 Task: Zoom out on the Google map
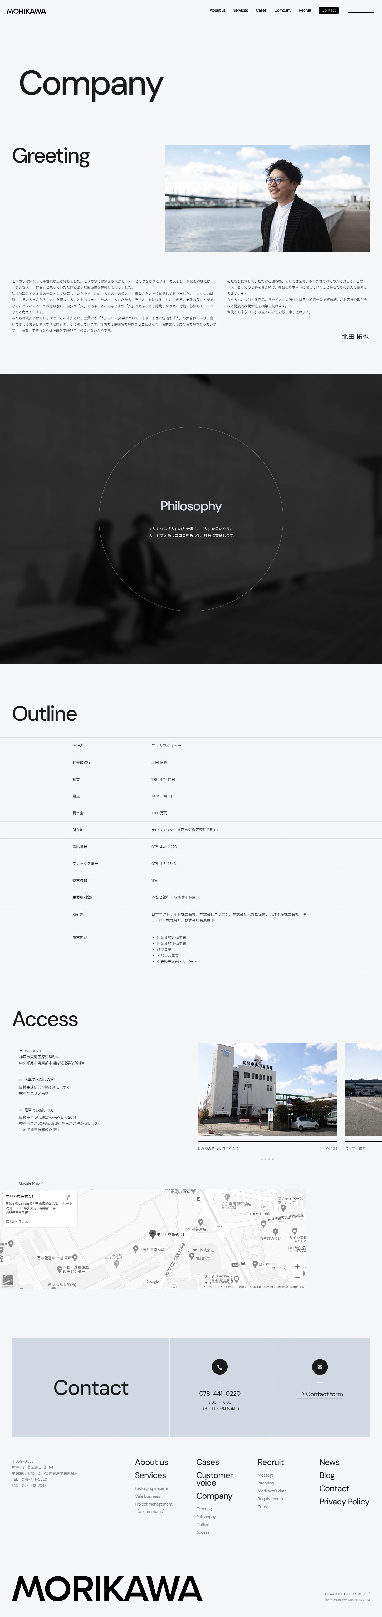297,1277
